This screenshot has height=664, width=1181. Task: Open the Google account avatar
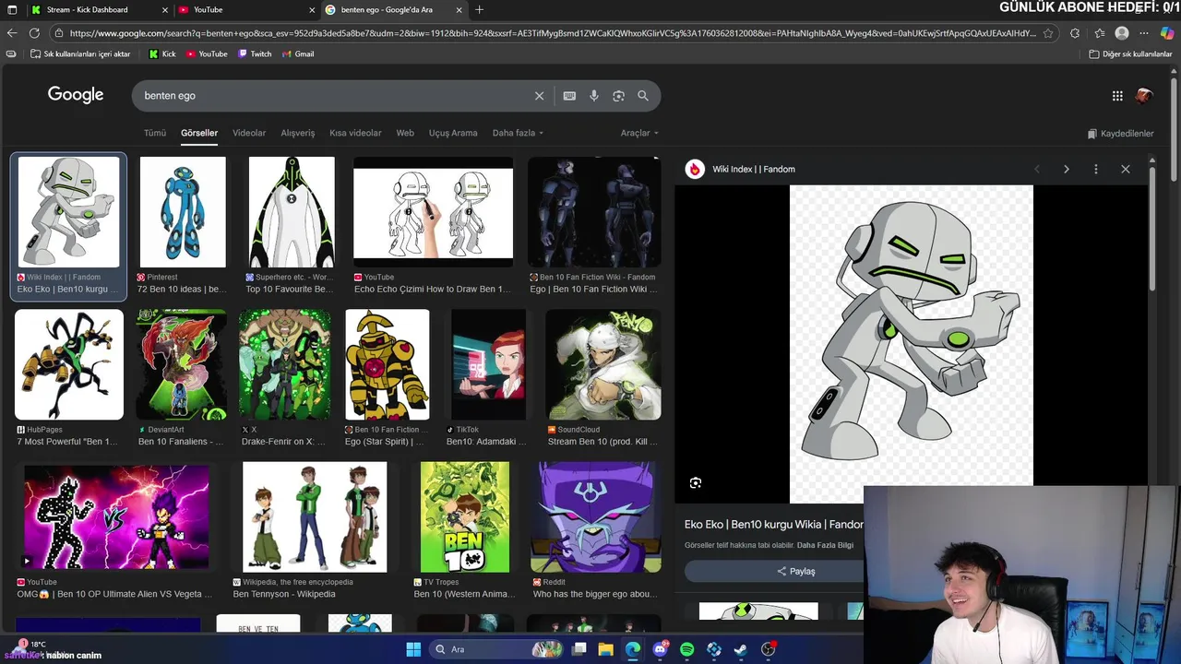[x=1145, y=96]
